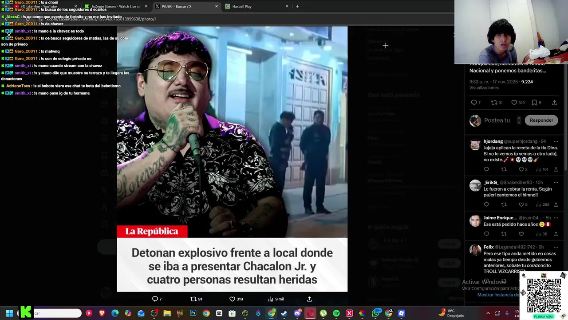568x320 pixels.
Task: Click repost icon with 91 in right panel
Action: [496, 103]
